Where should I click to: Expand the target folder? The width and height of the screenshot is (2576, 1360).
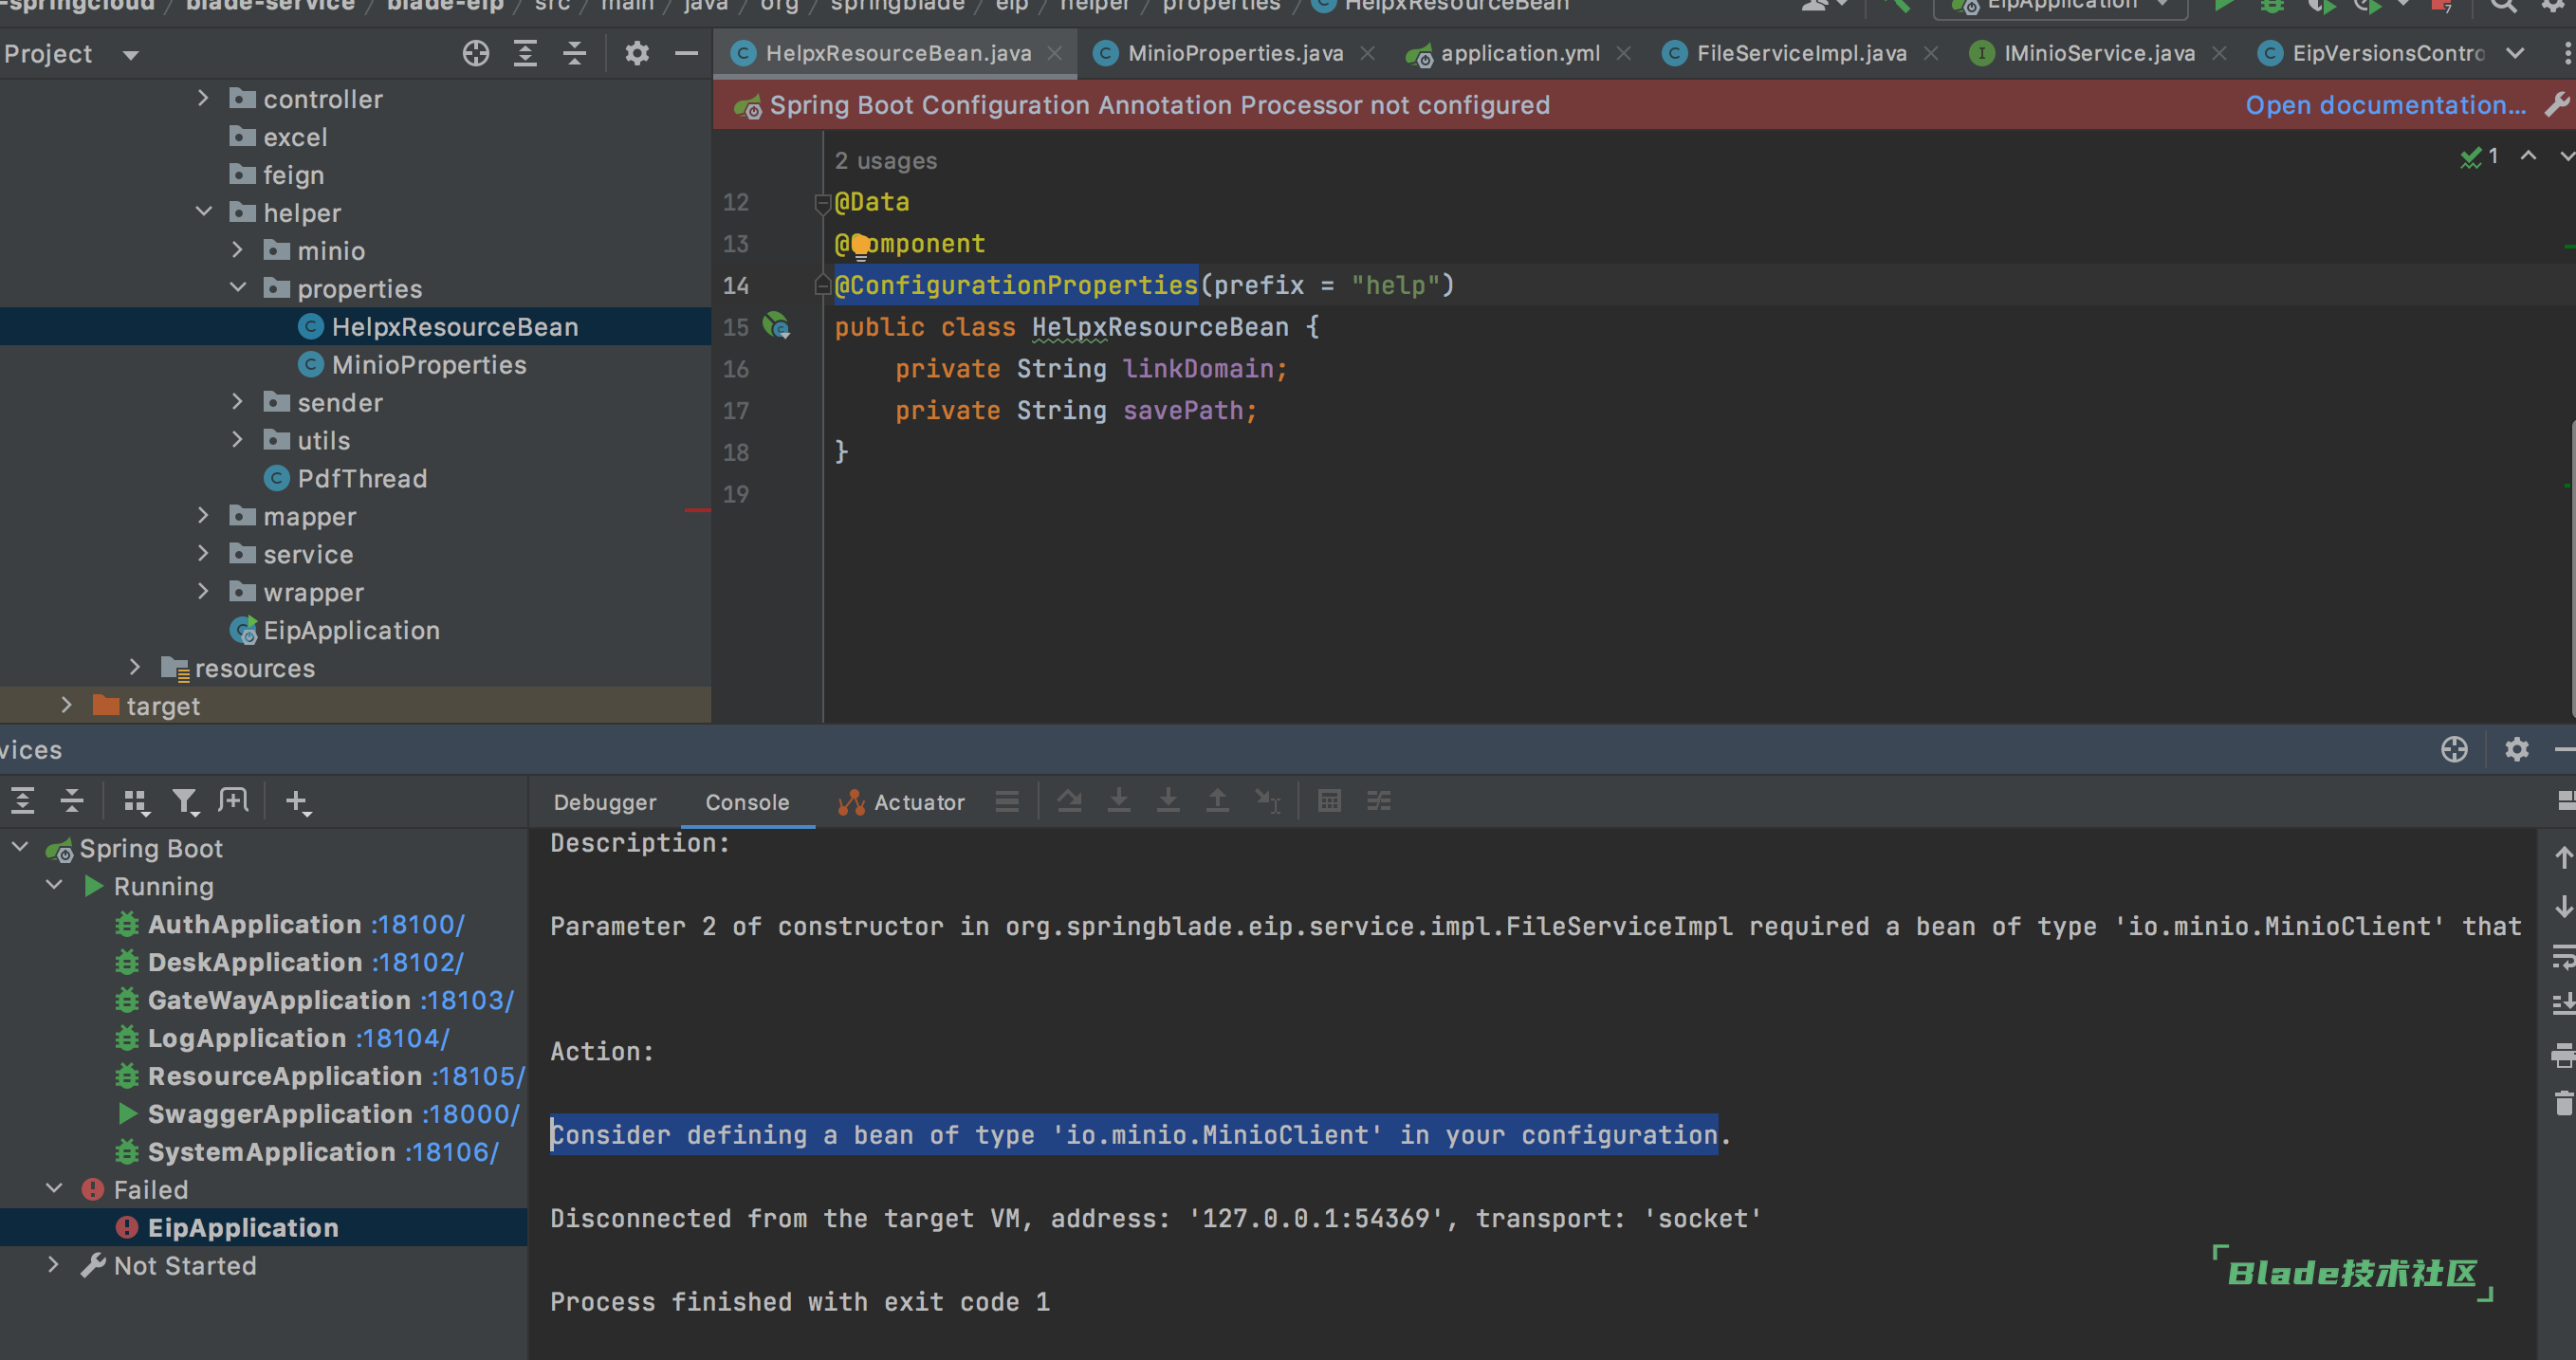point(66,705)
